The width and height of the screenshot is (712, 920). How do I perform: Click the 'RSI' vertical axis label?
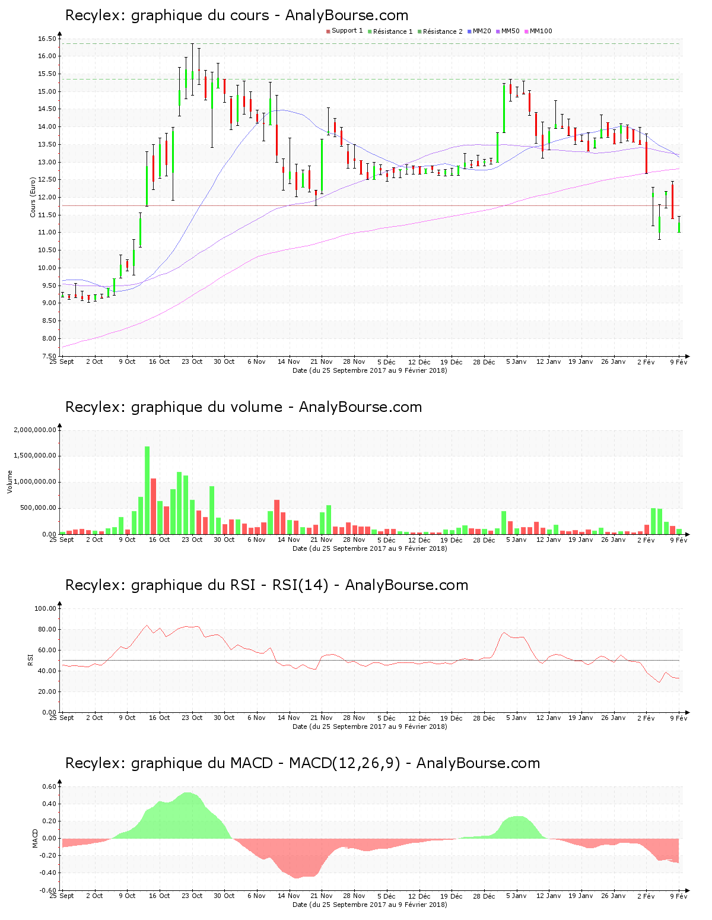(x=30, y=659)
